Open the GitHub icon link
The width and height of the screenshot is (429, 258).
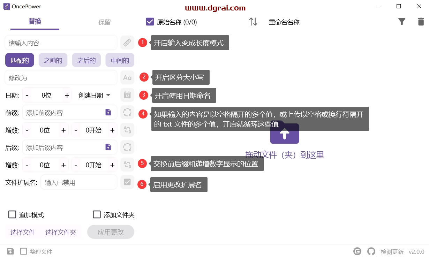[371, 251]
